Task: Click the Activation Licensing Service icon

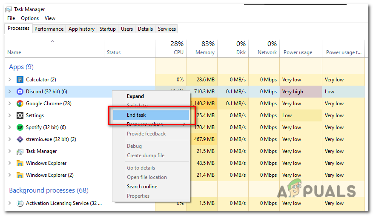Action: [20, 203]
